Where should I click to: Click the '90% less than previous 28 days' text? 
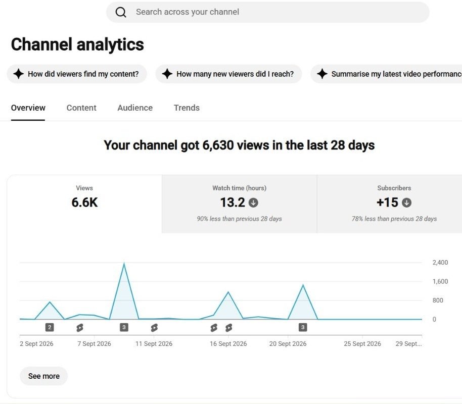pyautogui.click(x=239, y=219)
